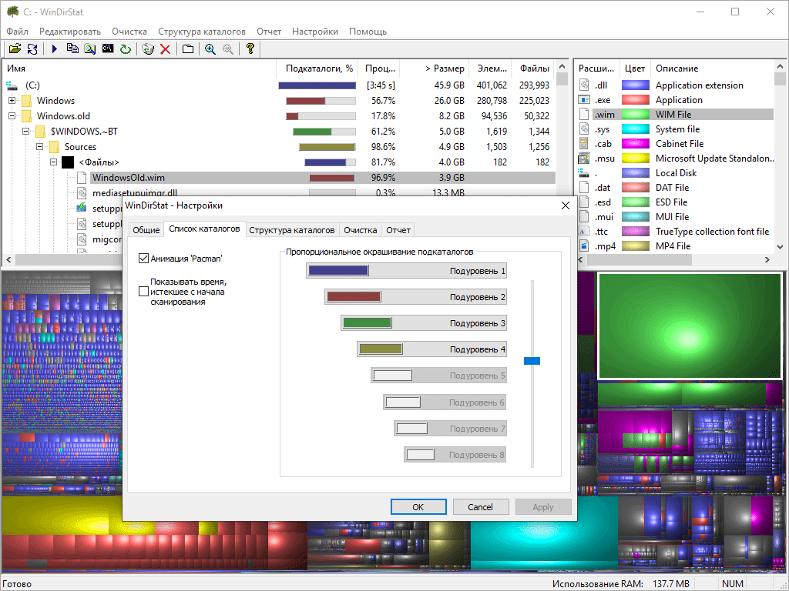This screenshot has height=591, width=789.
Task: Click the Zoom In magnifier icon
Action: [210, 48]
